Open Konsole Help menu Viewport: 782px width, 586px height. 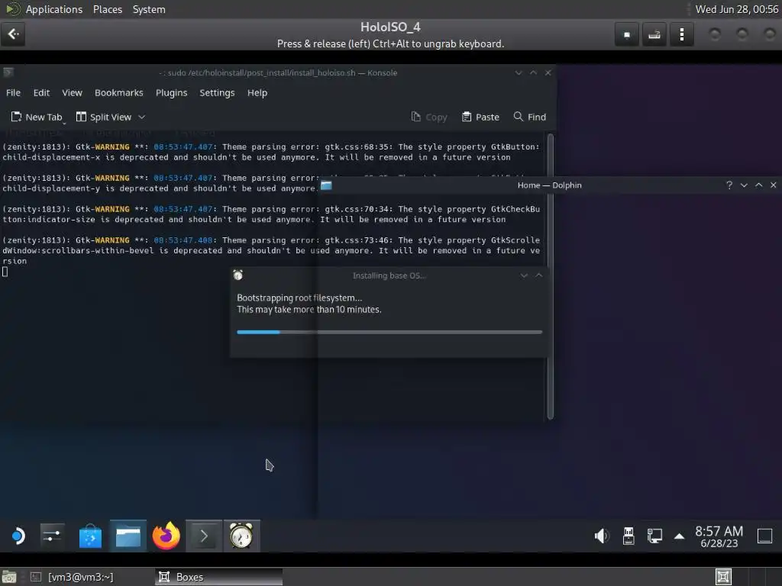click(x=257, y=92)
